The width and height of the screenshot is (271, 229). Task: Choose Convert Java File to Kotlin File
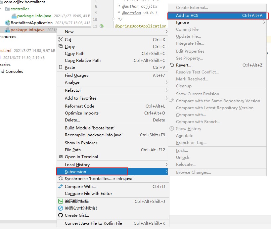(93, 223)
